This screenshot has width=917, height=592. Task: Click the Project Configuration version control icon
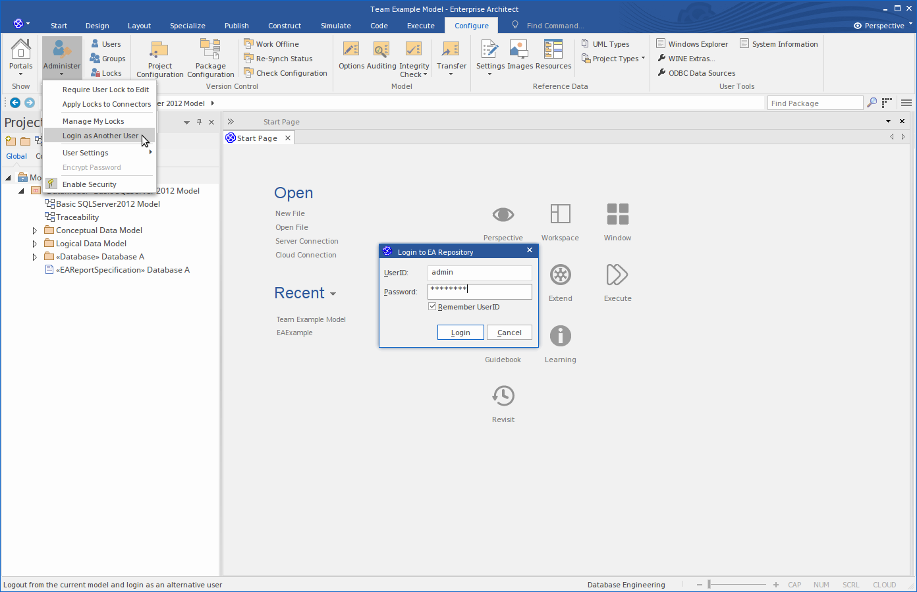coord(159,50)
